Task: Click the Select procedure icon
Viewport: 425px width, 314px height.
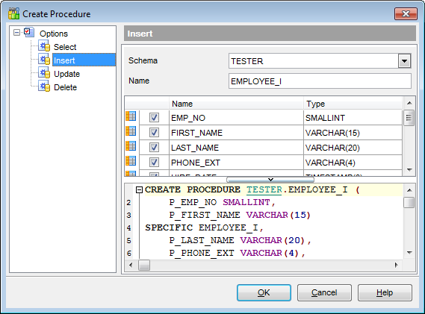Action: [x=44, y=46]
